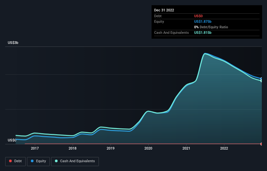Viewport: 267px width, 171px height.
Task: Click the red Debt end-point marker
Action: point(261,144)
